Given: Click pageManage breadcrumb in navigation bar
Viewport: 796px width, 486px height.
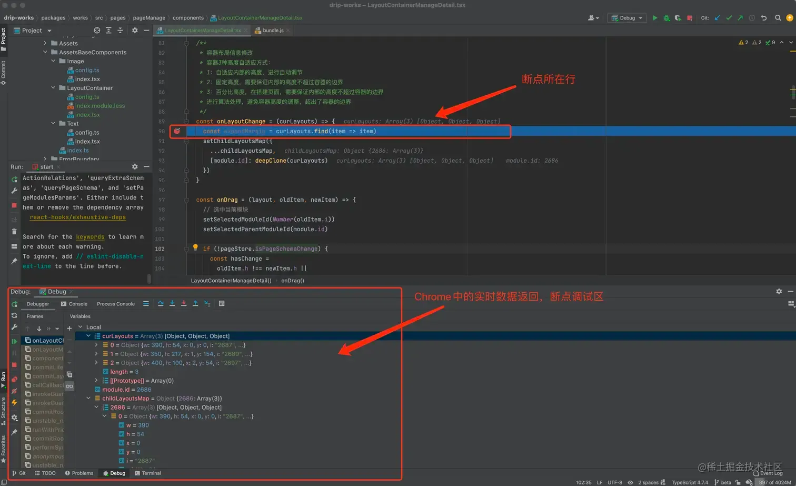Looking at the screenshot, I should click(149, 18).
